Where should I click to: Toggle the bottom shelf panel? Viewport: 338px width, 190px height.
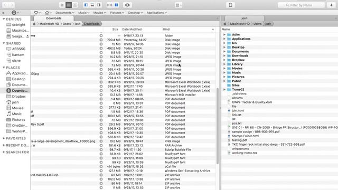pyautogui.click(x=92, y=5)
